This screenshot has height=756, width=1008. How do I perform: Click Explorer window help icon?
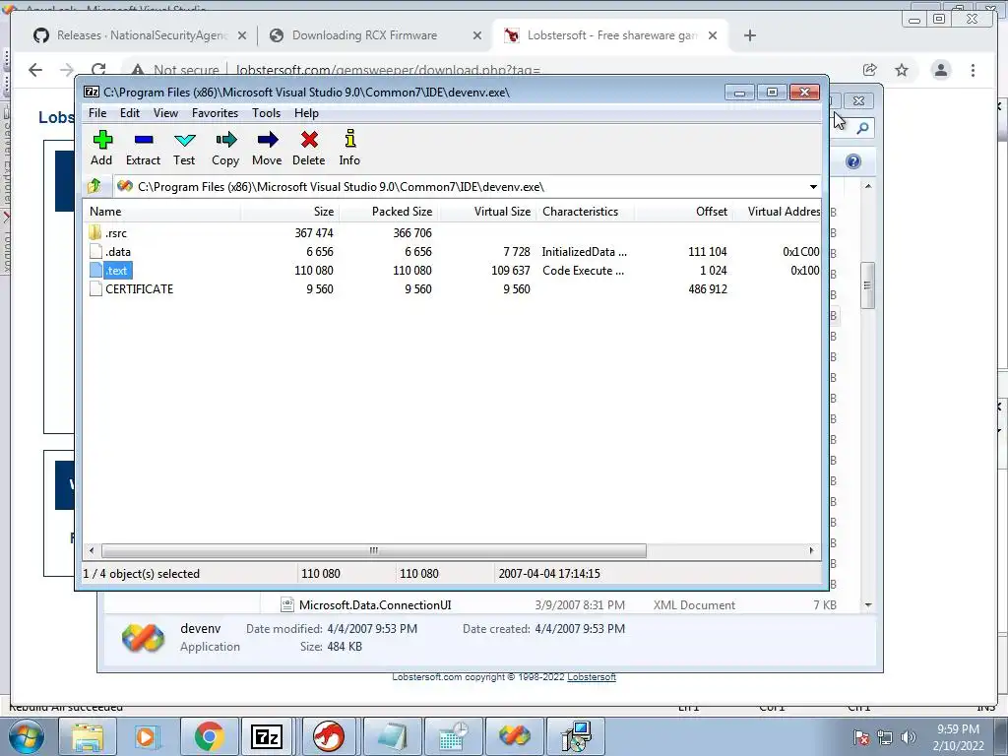tap(853, 161)
